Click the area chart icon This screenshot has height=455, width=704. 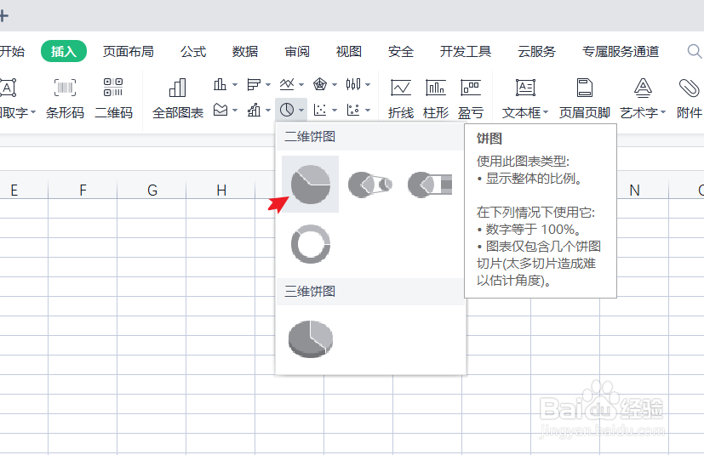coord(220,110)
